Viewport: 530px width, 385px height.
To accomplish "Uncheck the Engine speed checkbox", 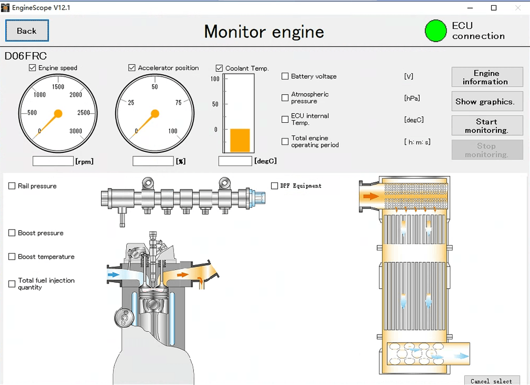I will point(32,68).
